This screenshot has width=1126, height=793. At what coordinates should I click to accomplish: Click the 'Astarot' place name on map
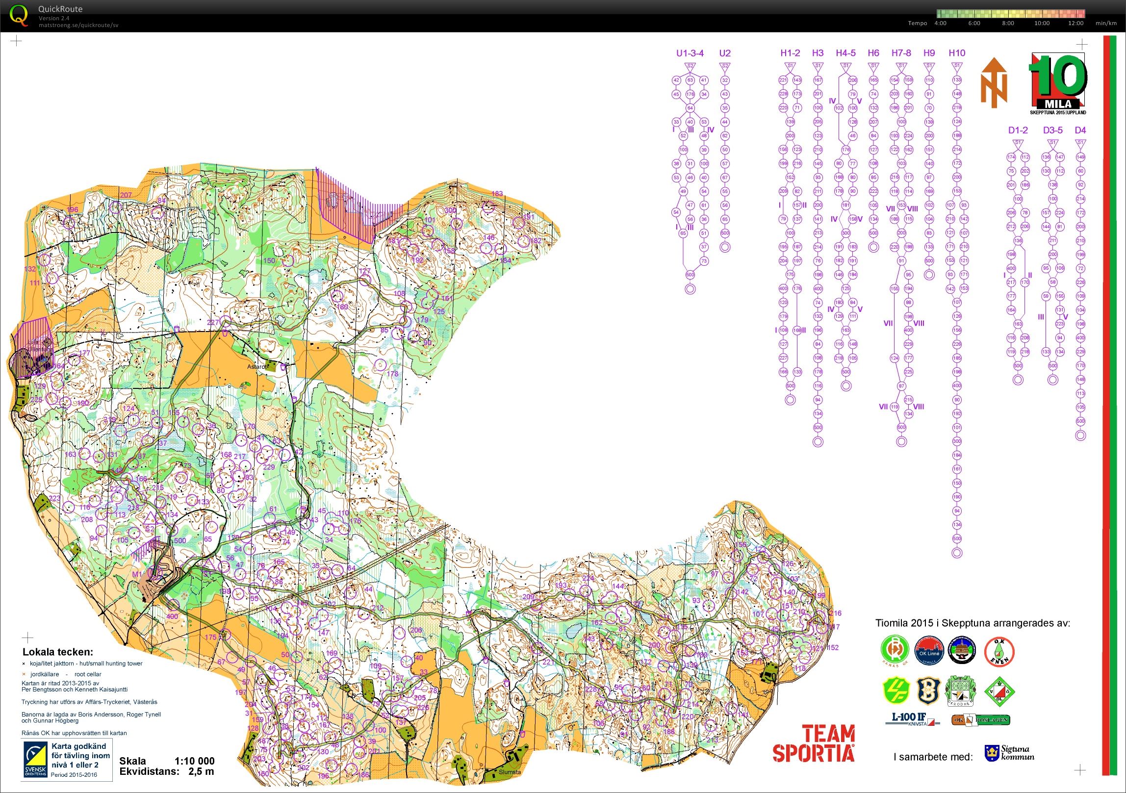pyautogui.click(x=256, y=366)
